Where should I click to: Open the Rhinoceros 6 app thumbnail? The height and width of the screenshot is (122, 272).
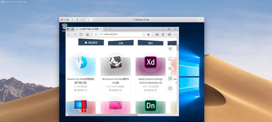click(x=116, y=64)
